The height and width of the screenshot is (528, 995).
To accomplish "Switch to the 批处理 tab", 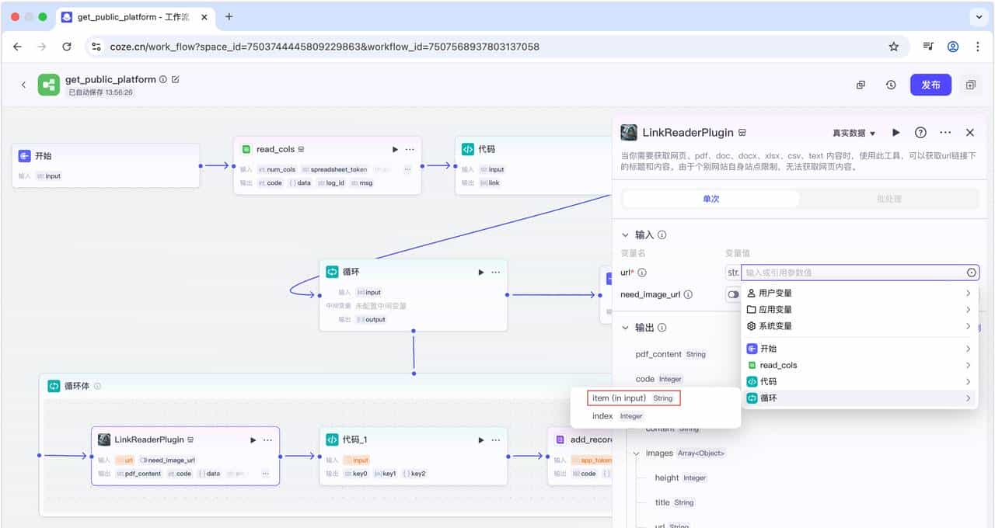I will [889, 199].
